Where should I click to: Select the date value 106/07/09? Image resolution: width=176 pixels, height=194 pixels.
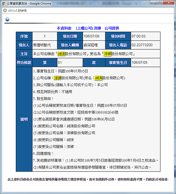click(x=91, y=36)
